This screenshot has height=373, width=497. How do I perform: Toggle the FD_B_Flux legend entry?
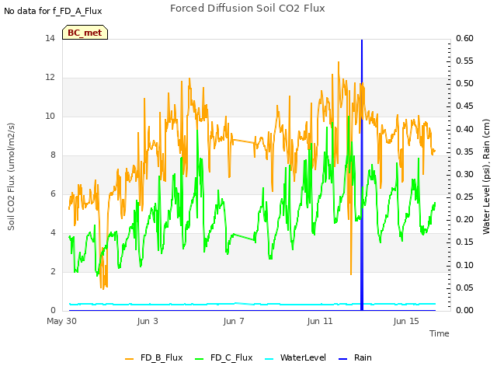click(154, 357)
